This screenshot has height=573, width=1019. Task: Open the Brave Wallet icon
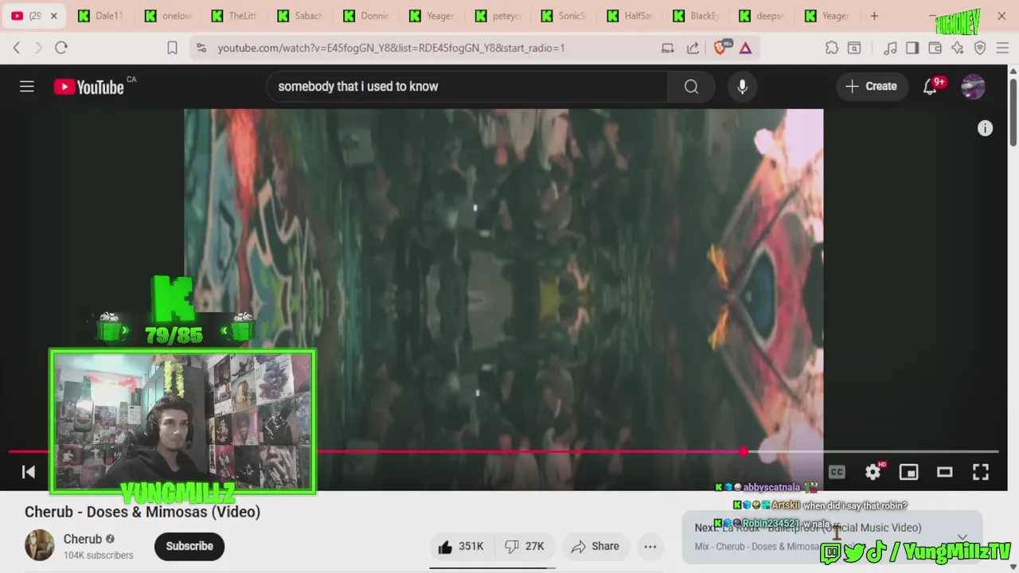click(x=935, y=48)
